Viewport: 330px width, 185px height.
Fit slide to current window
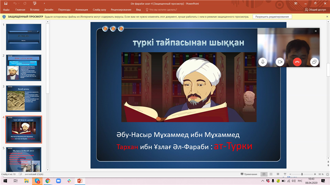pos(327,174)
